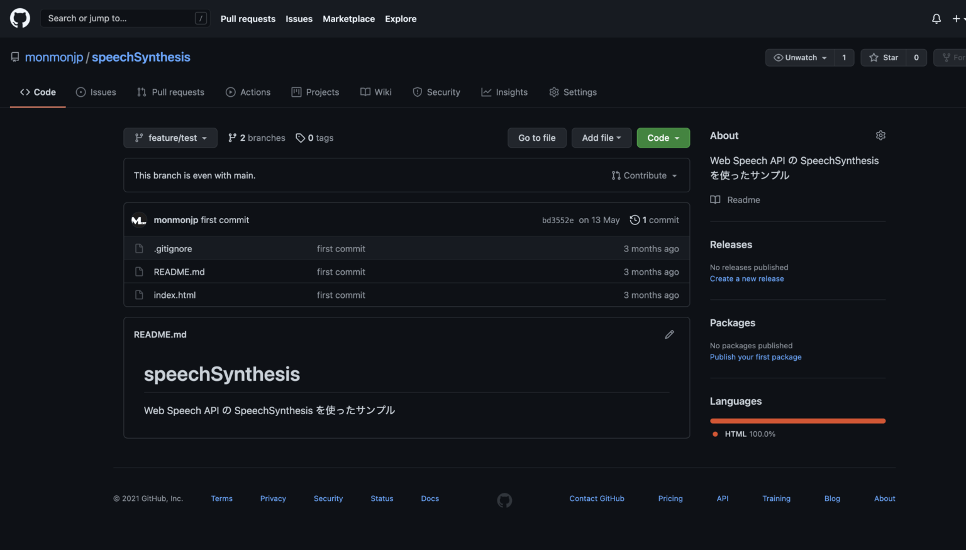Click the HTML language bar

797,421
